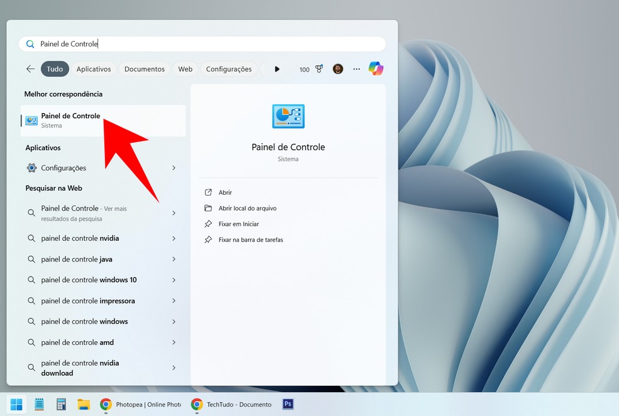
Task: Expand chevron for painel de controle nvidia download
Action: tap(174, 368)
